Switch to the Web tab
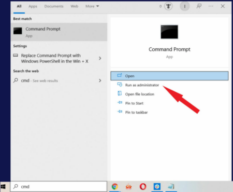233x192 pixels. (75, 6)
